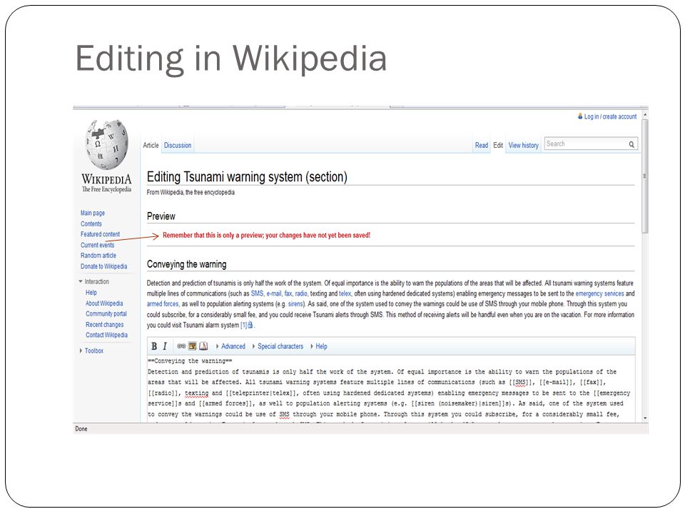685x514 pixels.
Task: Open Random article link
Action: 98,256
